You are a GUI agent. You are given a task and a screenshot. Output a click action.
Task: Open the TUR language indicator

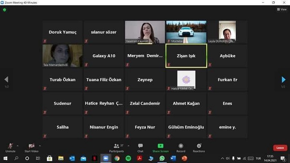point(259,158)
